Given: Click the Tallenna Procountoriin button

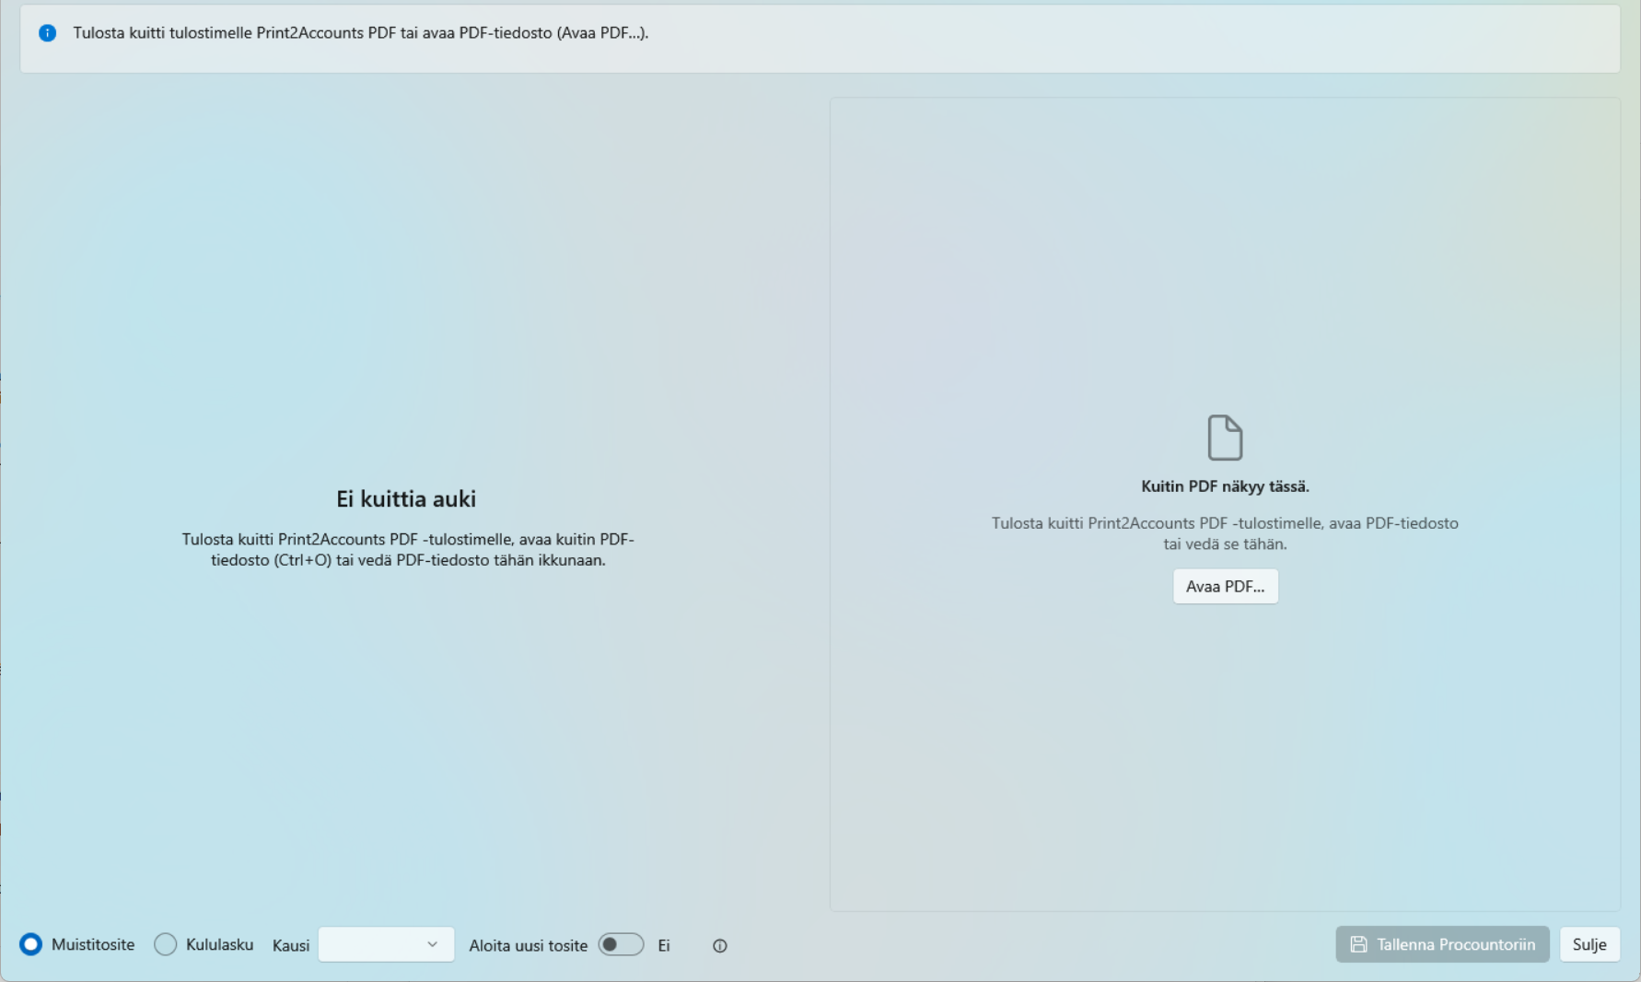Looking at the screenshot, I should pos(1442,944).
